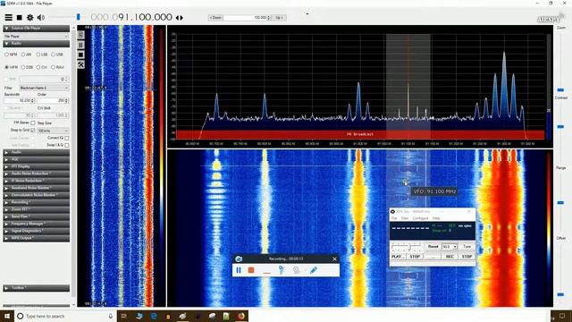Screen dimensions: 572x322
Task: Click the top icon in the waterfall side toolbar
Action: [81, 35]
